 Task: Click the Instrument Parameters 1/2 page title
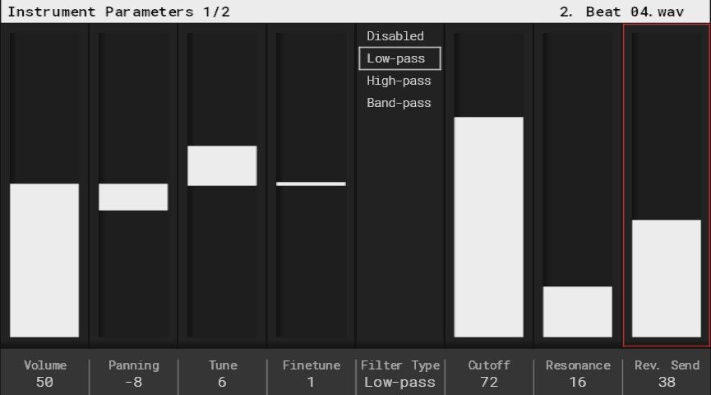(x=119, y=12)
